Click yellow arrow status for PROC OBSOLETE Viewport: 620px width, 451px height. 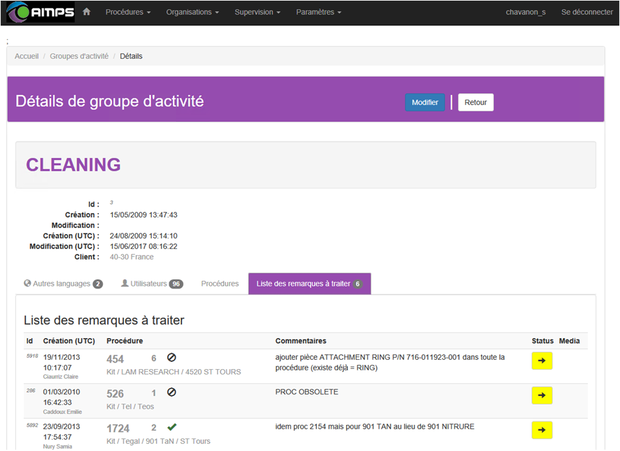pos(541,395)
